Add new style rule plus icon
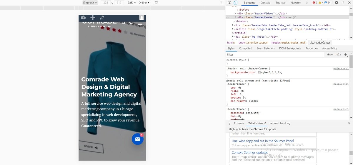 pyautogui.click(x=345, y=54)
